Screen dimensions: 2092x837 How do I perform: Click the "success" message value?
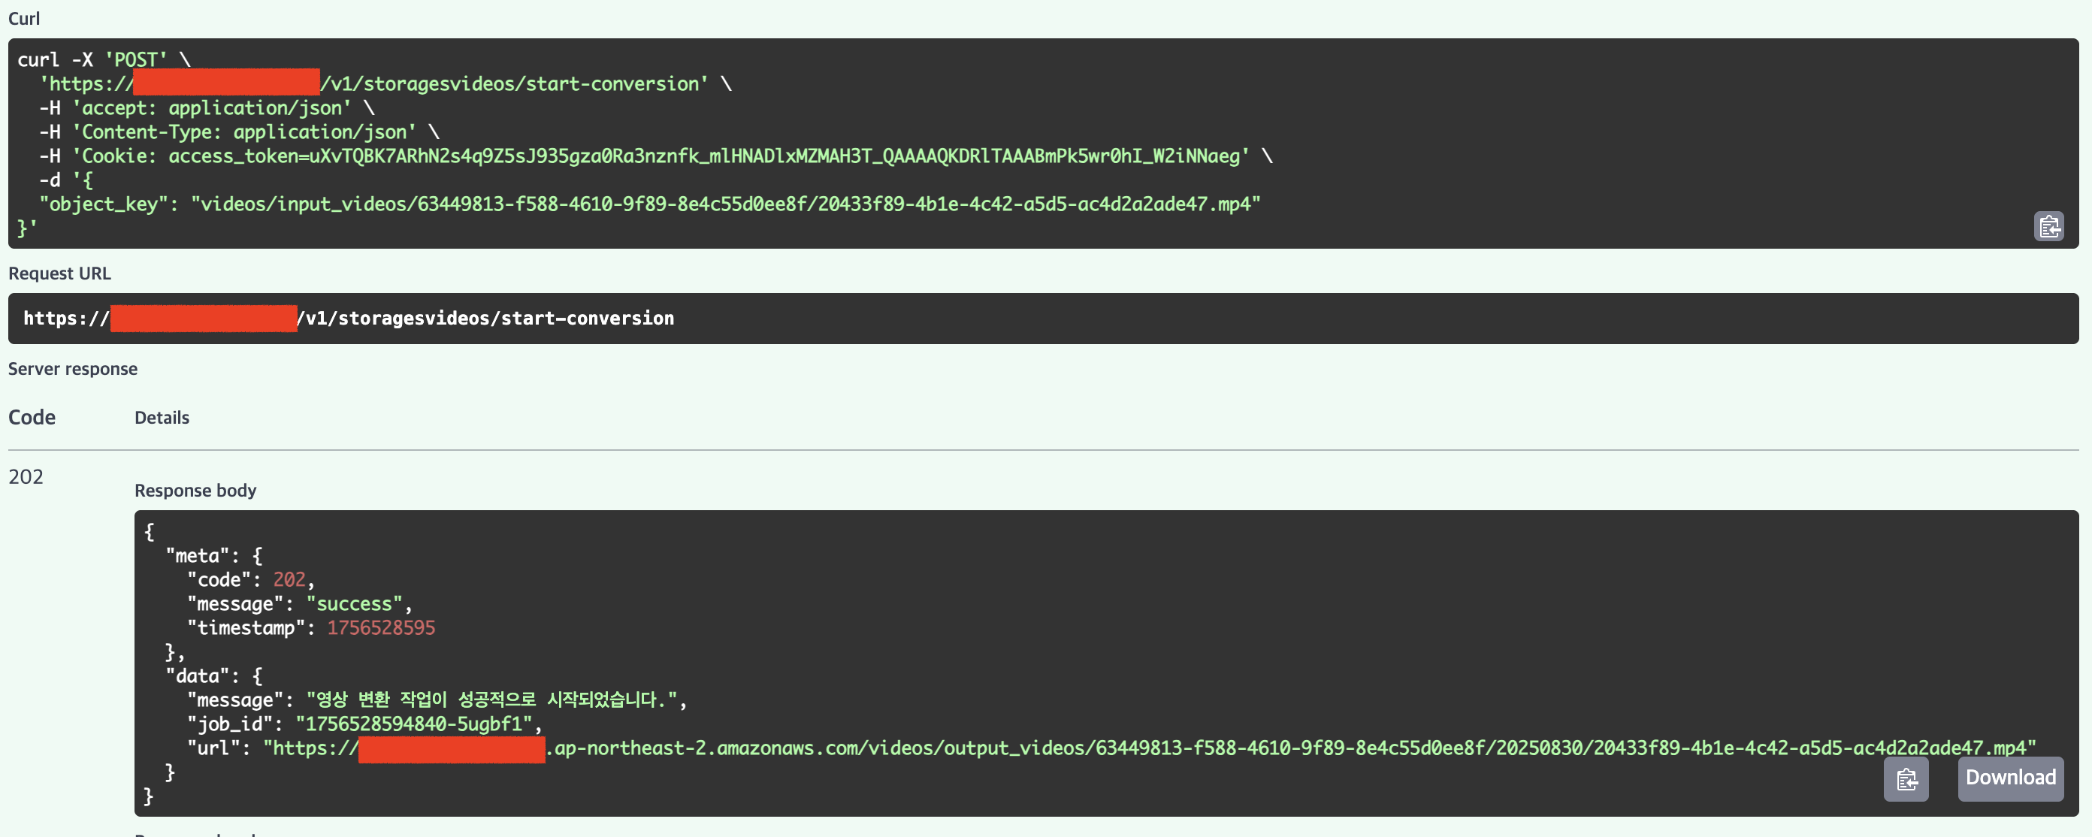(x=354, y=604)
